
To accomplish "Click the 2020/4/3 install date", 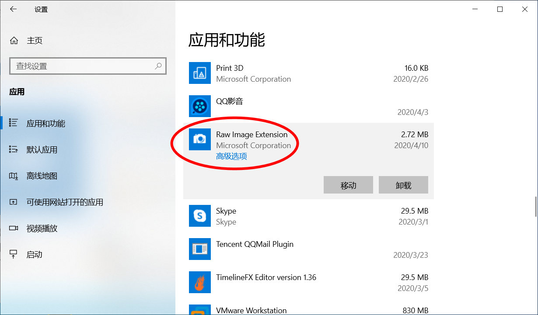I will (x=413, y=112).
